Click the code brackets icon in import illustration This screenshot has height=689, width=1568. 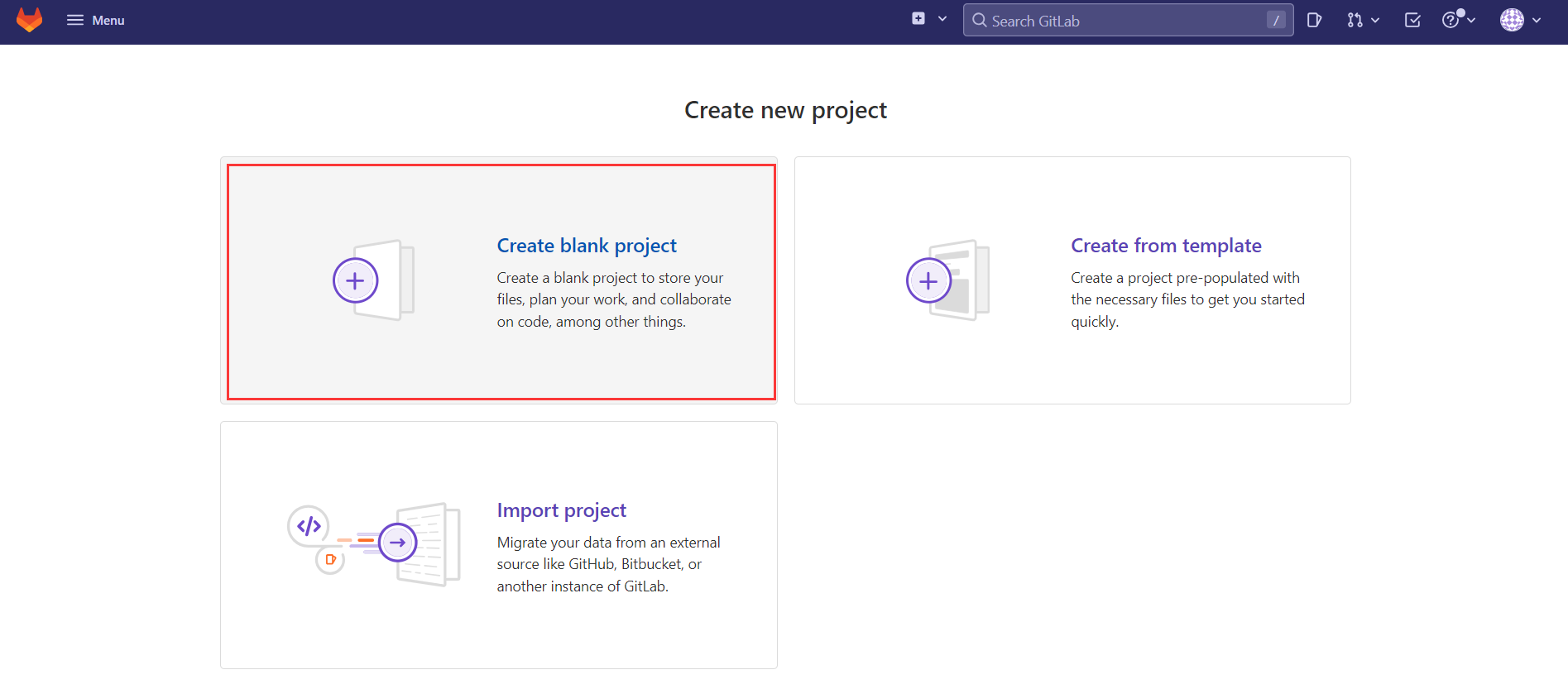[309, 526]
